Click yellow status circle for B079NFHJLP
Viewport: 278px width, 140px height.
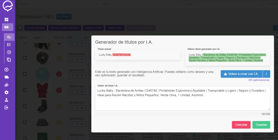click(x=59, y=106)
